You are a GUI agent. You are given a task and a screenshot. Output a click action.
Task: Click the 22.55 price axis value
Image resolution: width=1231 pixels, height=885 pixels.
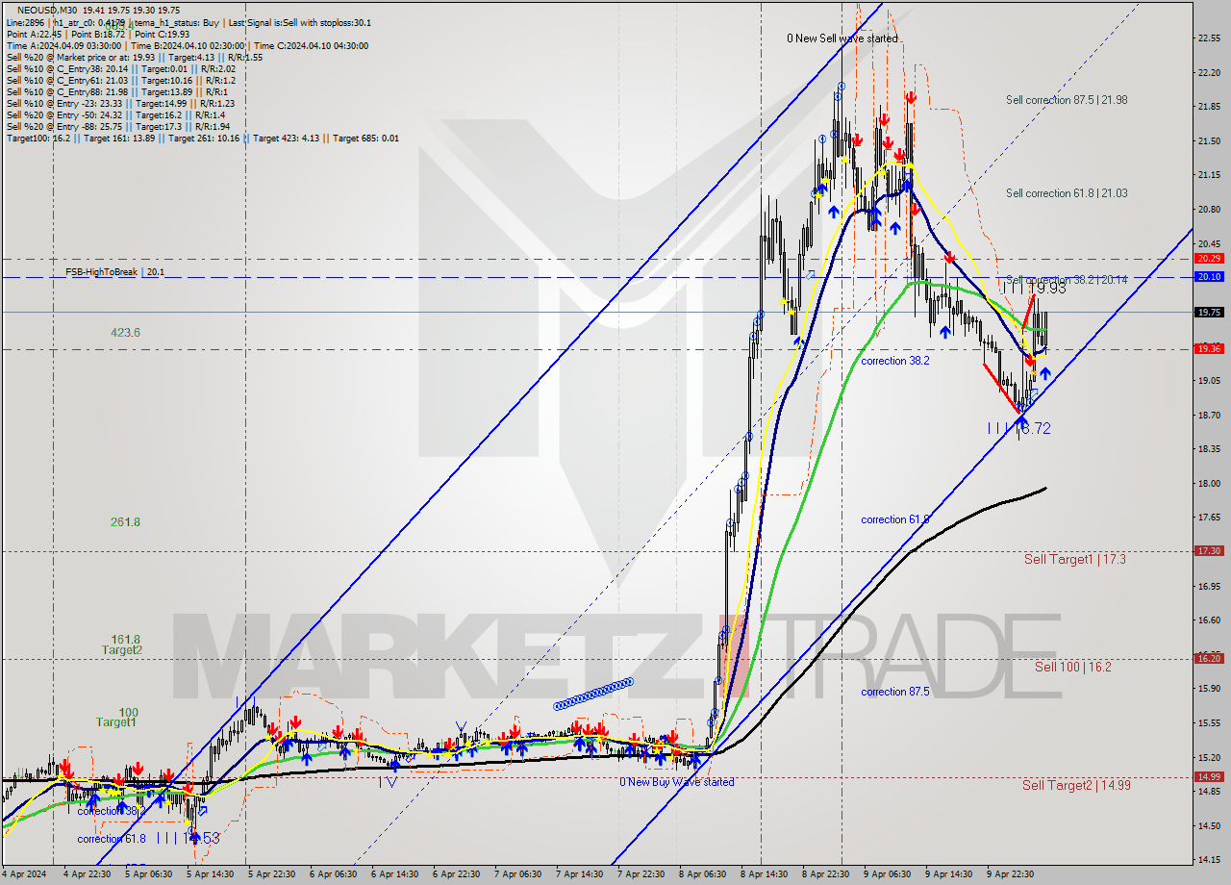[1209, 38]
